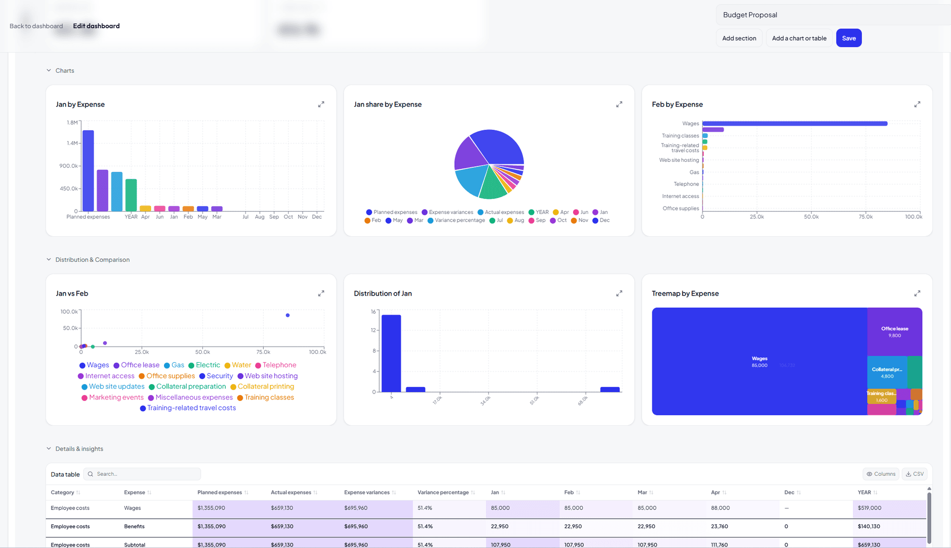Click the CSV export icon on the data table
The height and width of the screenshot is (548, 951).
tap(914, 474)
